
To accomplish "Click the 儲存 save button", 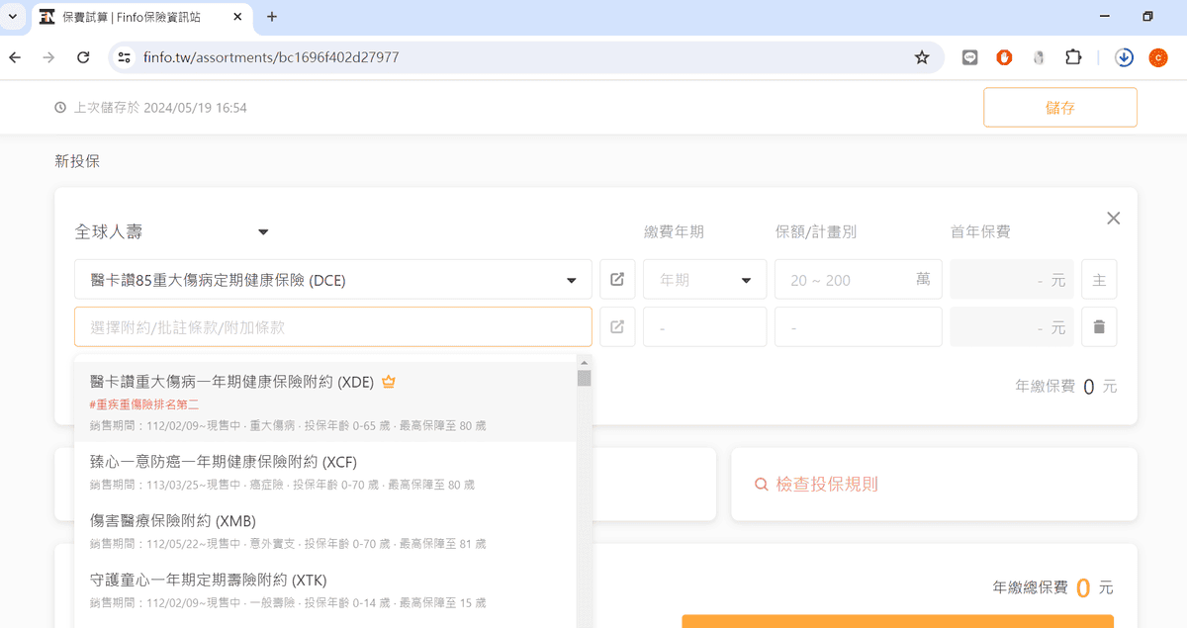I will tap(1059, 108).
